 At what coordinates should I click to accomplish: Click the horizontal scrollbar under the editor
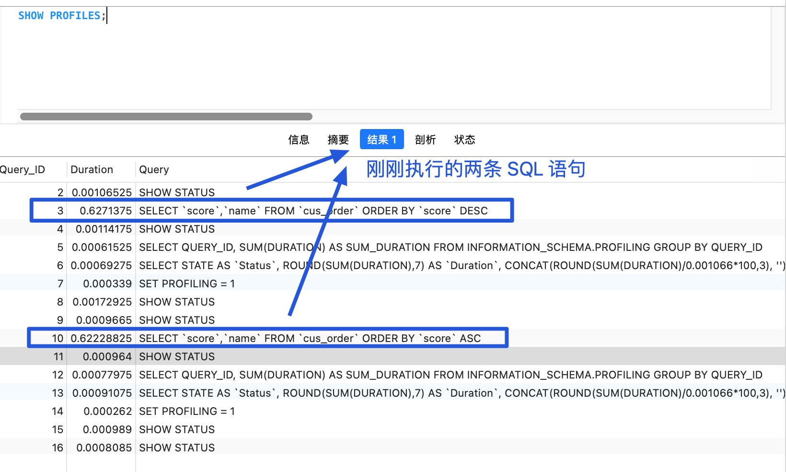pos(166,117)
